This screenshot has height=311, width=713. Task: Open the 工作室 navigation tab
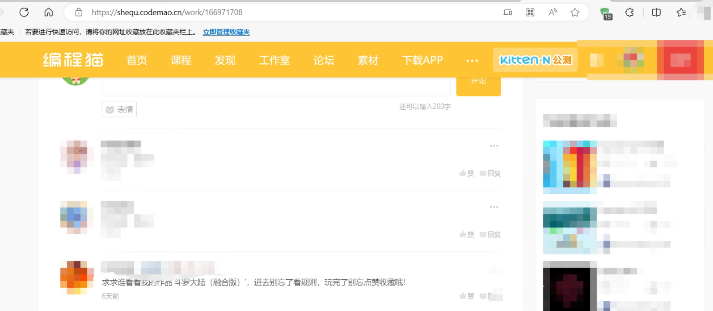point(274,60)
